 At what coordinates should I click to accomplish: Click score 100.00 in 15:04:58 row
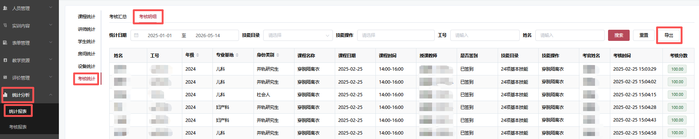click(677, 133)
